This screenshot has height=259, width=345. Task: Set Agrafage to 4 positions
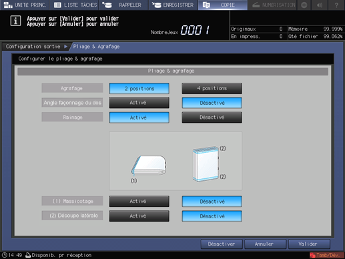(x=212, y=88)
